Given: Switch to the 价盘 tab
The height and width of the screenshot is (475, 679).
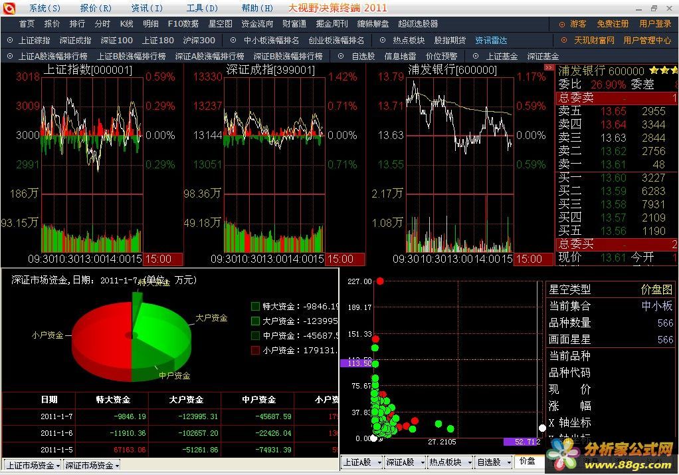Looking at the screenshot, I should (x=527, y=462).
